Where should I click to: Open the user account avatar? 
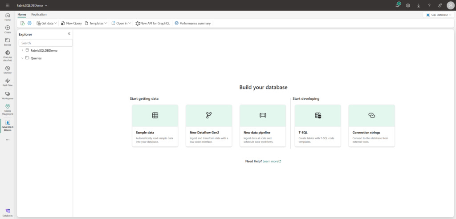(x=450, y=5)
